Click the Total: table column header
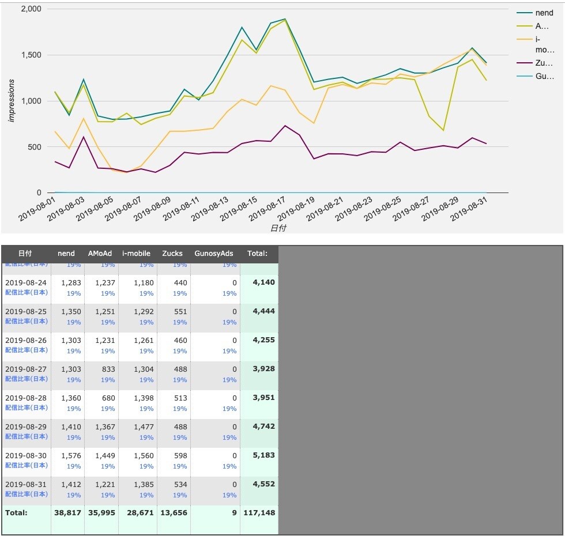565x536 pixels. 257,253
